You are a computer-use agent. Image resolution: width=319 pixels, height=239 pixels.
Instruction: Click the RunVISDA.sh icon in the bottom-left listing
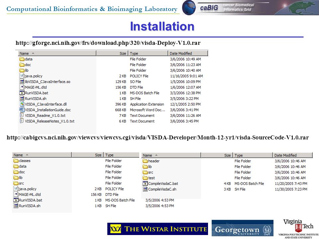[x=16, y=206]
